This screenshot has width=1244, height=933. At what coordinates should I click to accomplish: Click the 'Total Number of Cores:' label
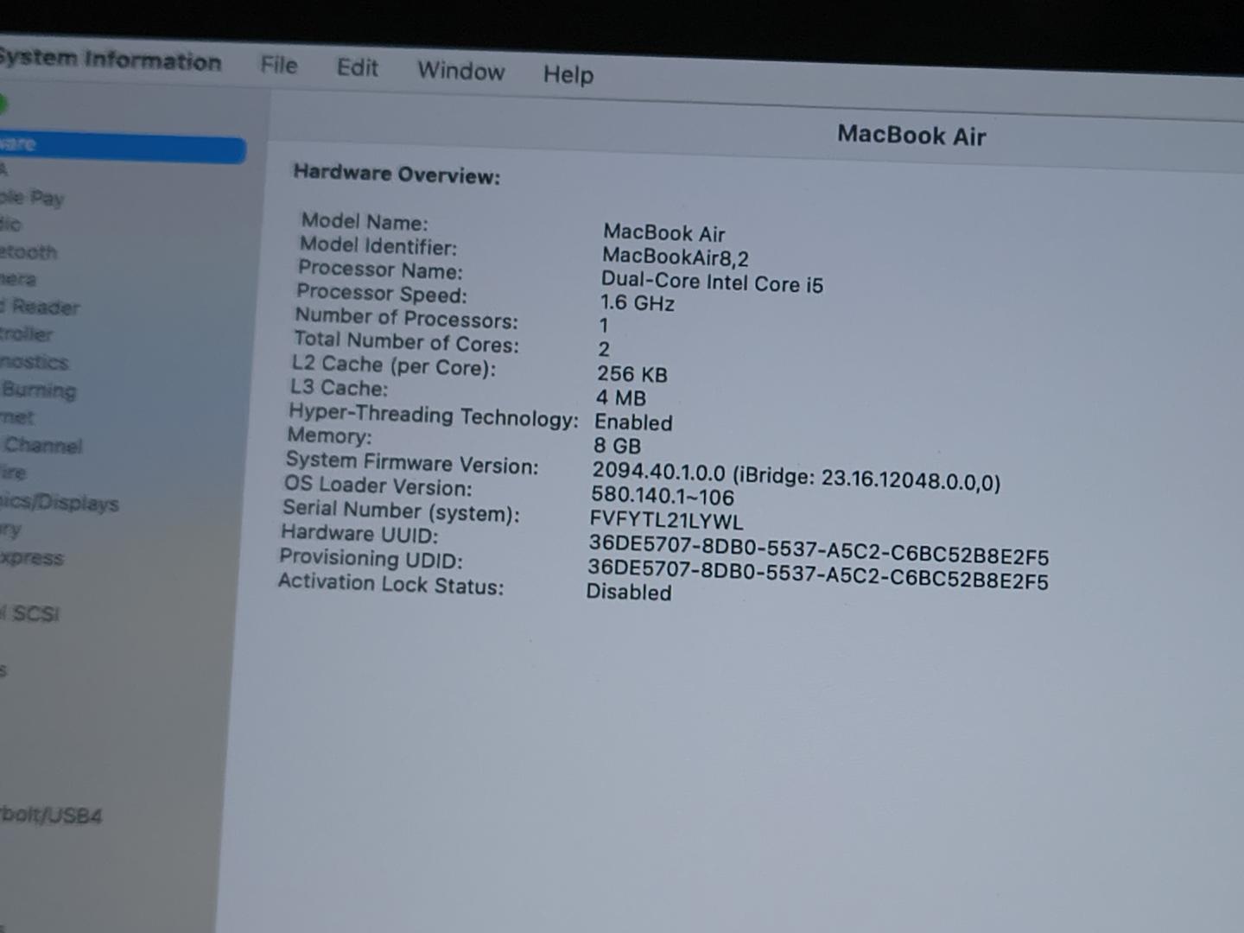[406, 342]
